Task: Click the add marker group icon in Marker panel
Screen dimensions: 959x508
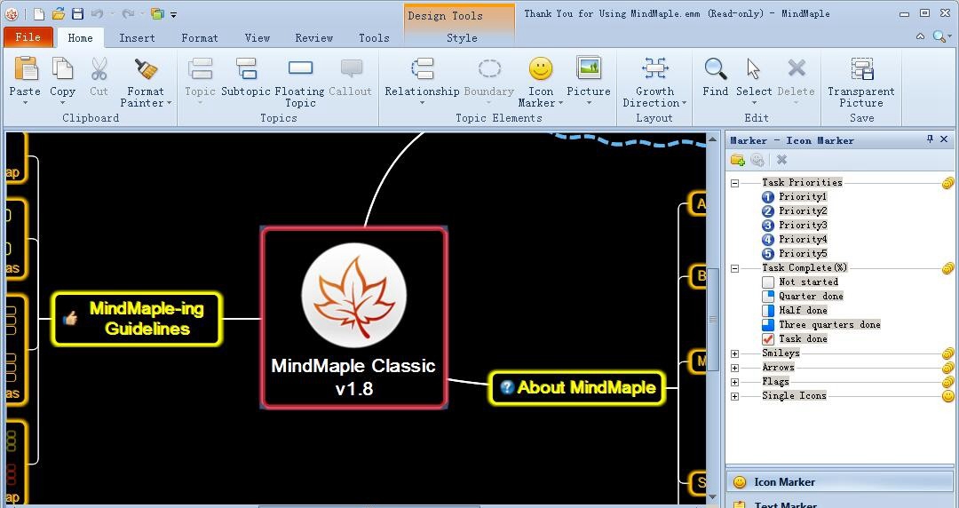Action: pyautogui.click(x=738, y=161)
